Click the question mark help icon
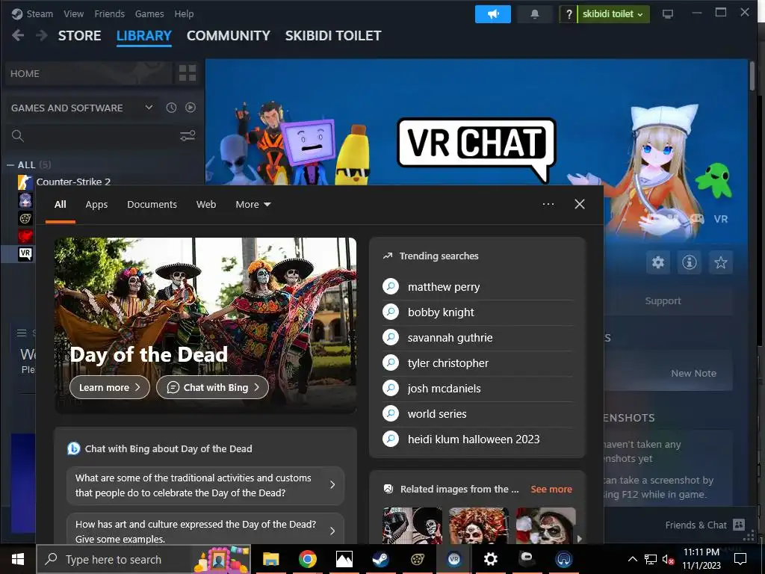Viewport: 765px width, 574px height. (569, 14)
